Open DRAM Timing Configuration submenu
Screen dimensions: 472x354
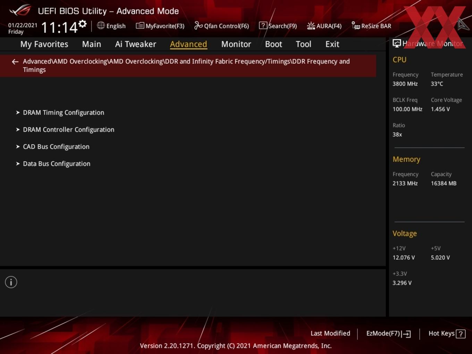[x=64, y=112]
